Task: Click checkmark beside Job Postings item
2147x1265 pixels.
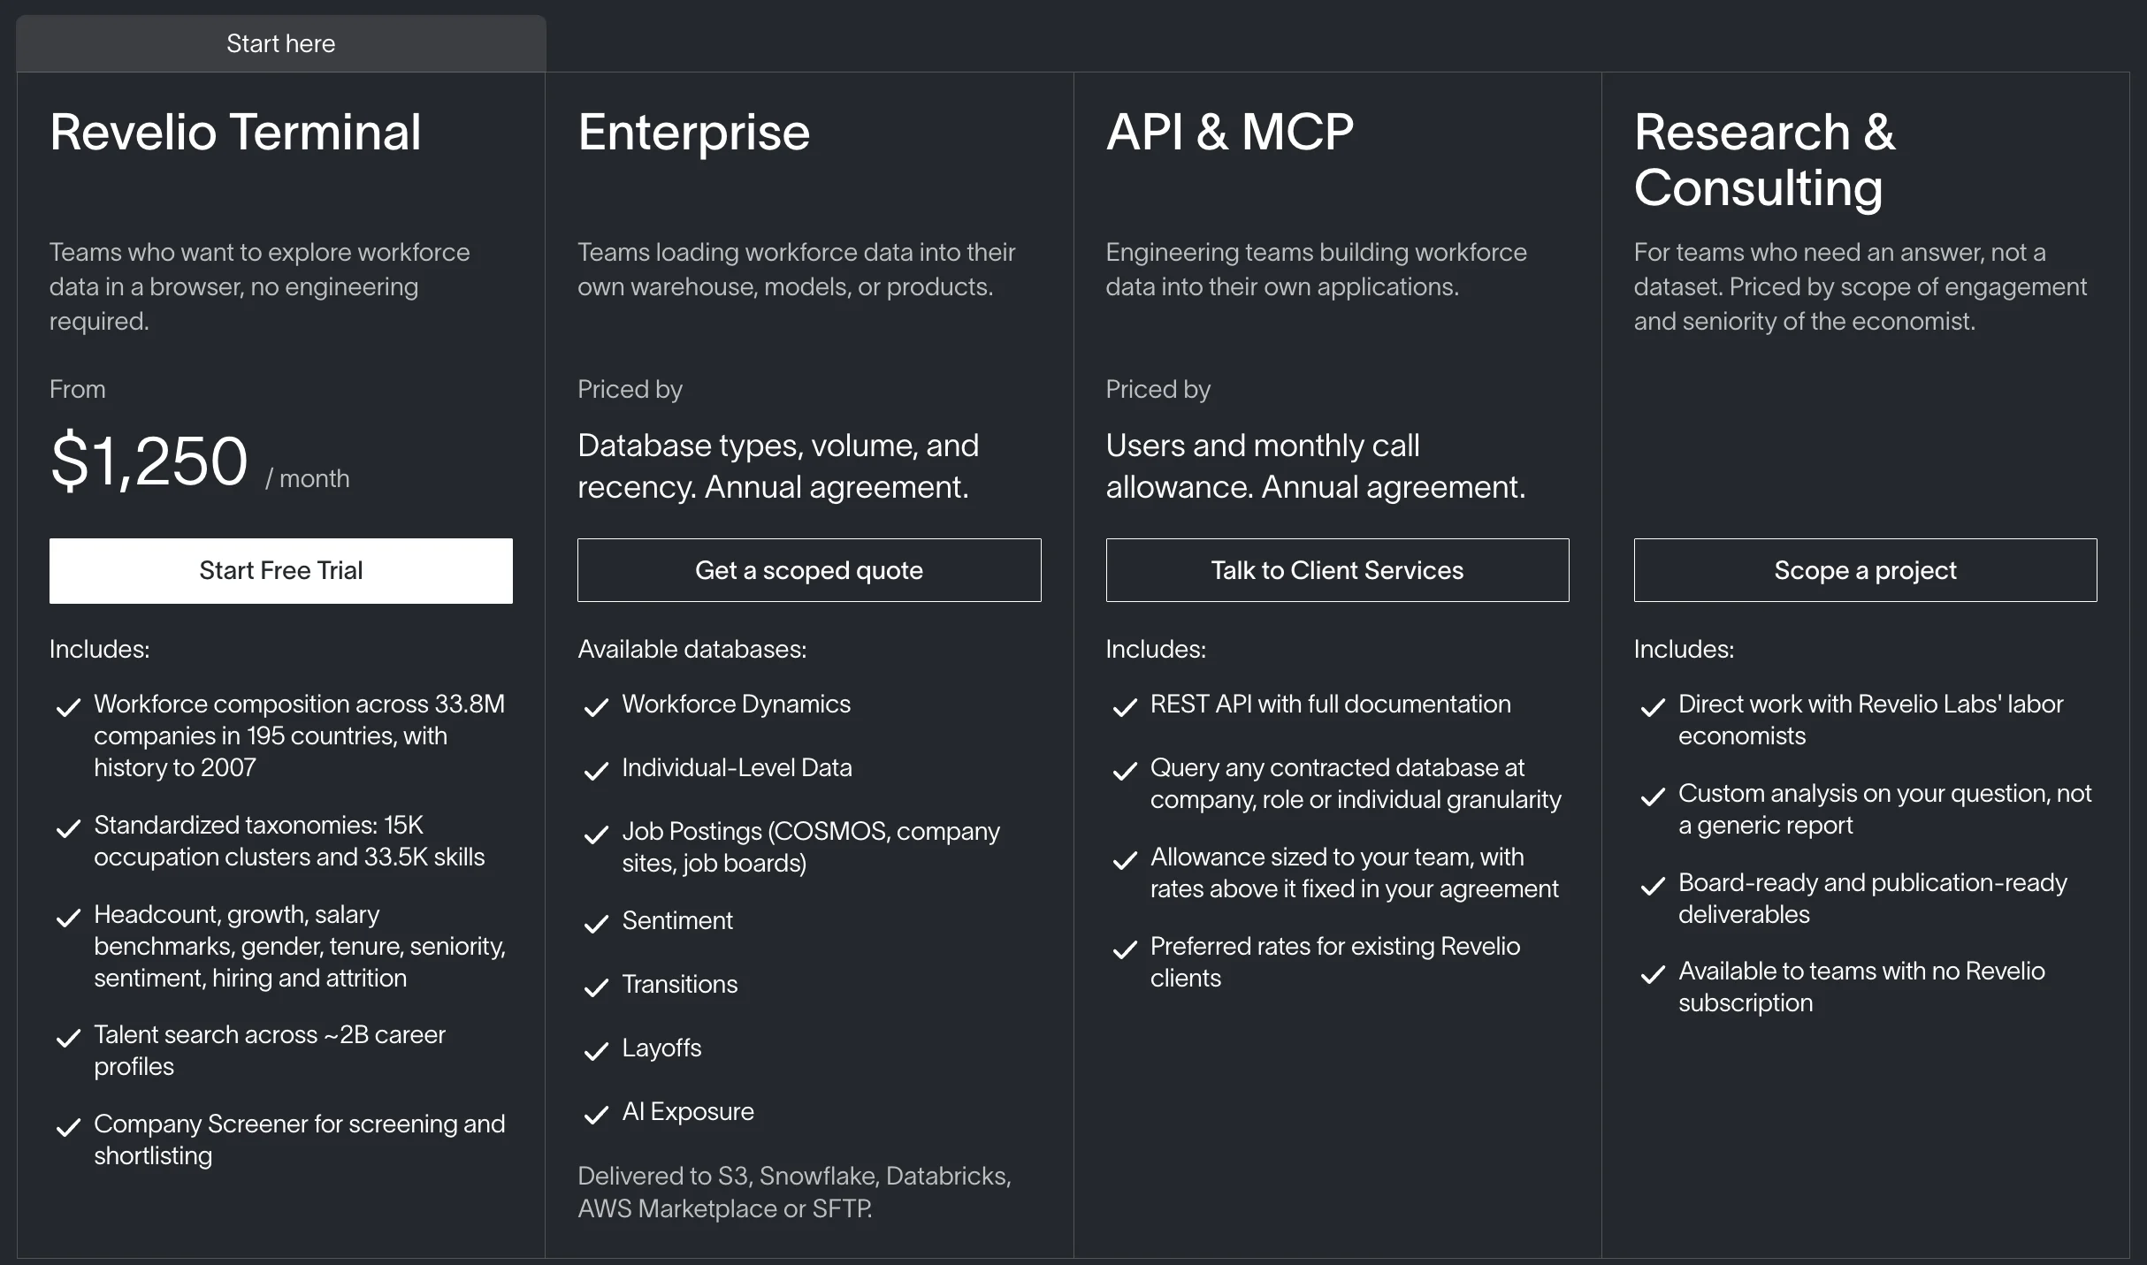Action: coord(597,834)
